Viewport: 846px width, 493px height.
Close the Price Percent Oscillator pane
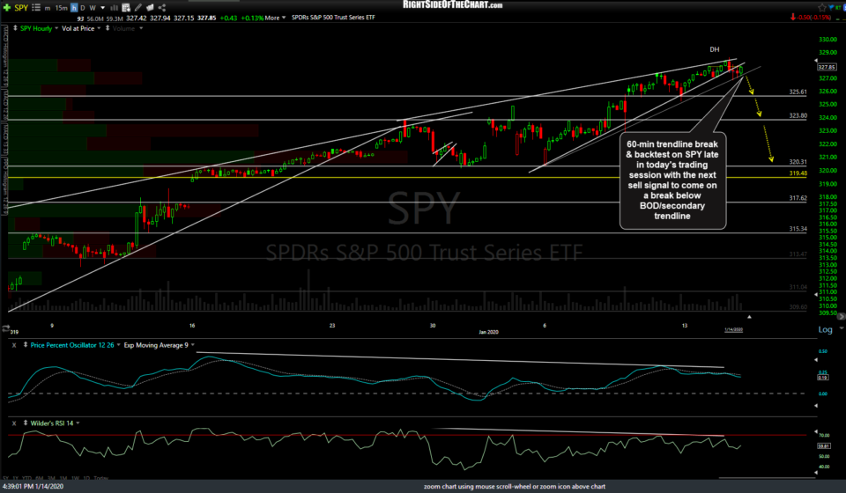14,345
